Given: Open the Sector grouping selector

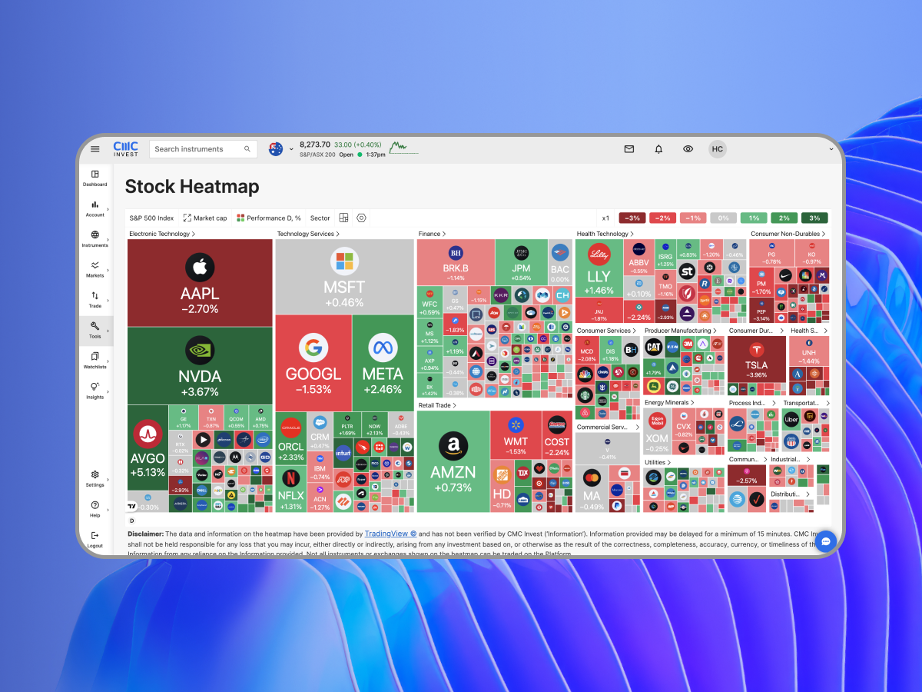Looking at the screenshot, I should pos(320,218).
